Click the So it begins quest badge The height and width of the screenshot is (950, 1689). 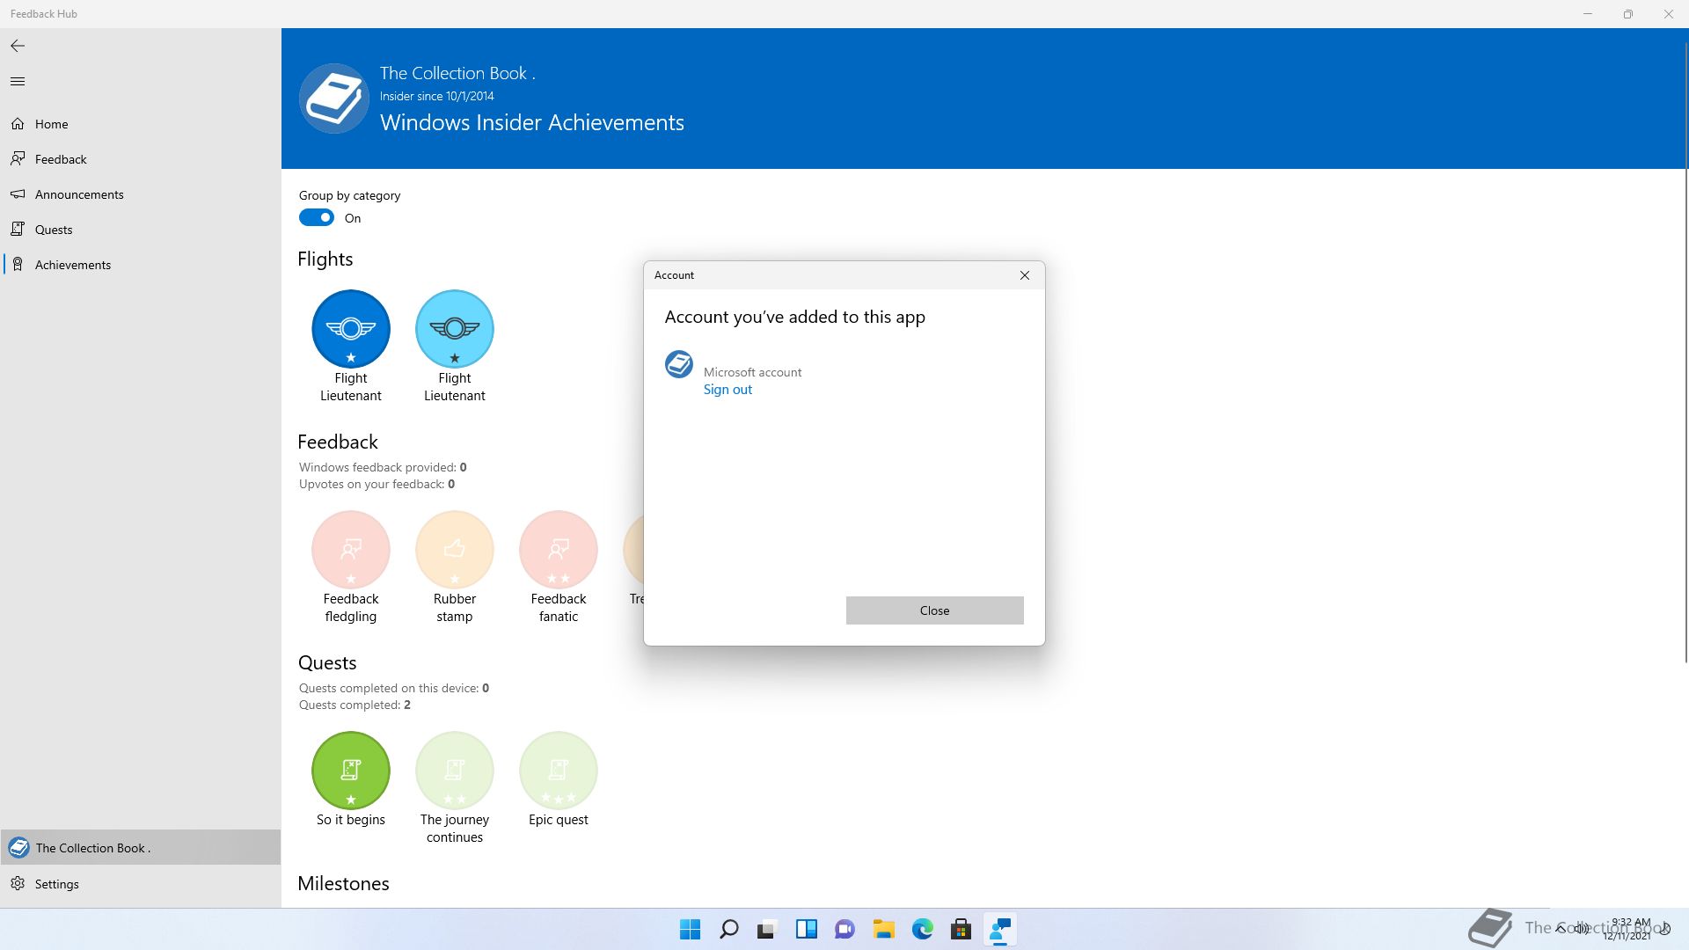(x=351, y=771)
